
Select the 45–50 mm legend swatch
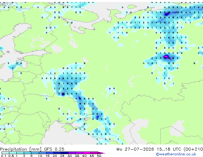pos(94,153)
